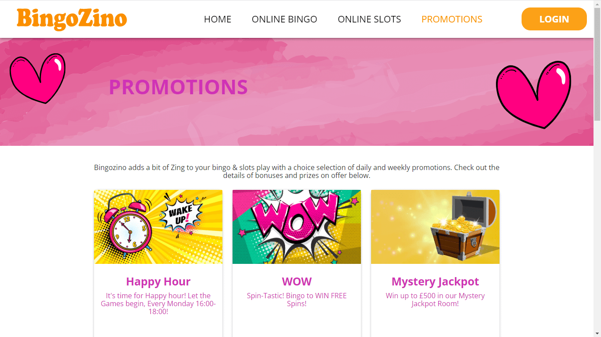The width and height of the screenshot is (601, 337).
Task: Click the right pink heart graphic
Action: point(533,95)
